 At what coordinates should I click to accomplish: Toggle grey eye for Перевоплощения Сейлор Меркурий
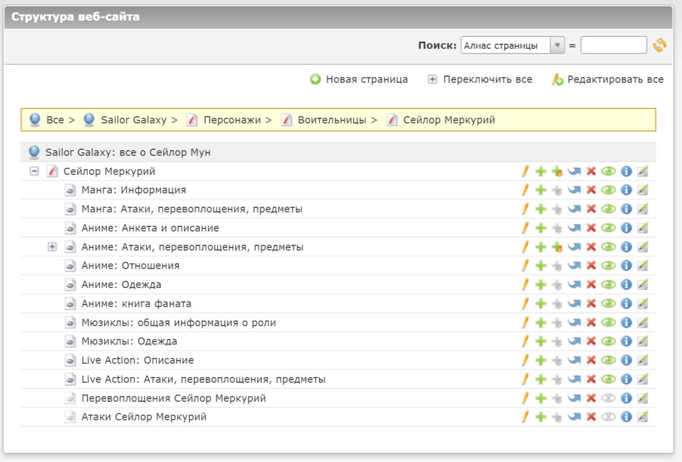(x=608, y=398)
